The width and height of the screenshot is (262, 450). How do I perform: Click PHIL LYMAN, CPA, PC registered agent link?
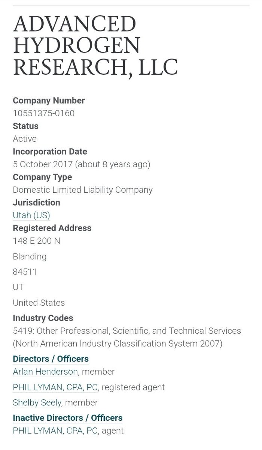(55, 387)
